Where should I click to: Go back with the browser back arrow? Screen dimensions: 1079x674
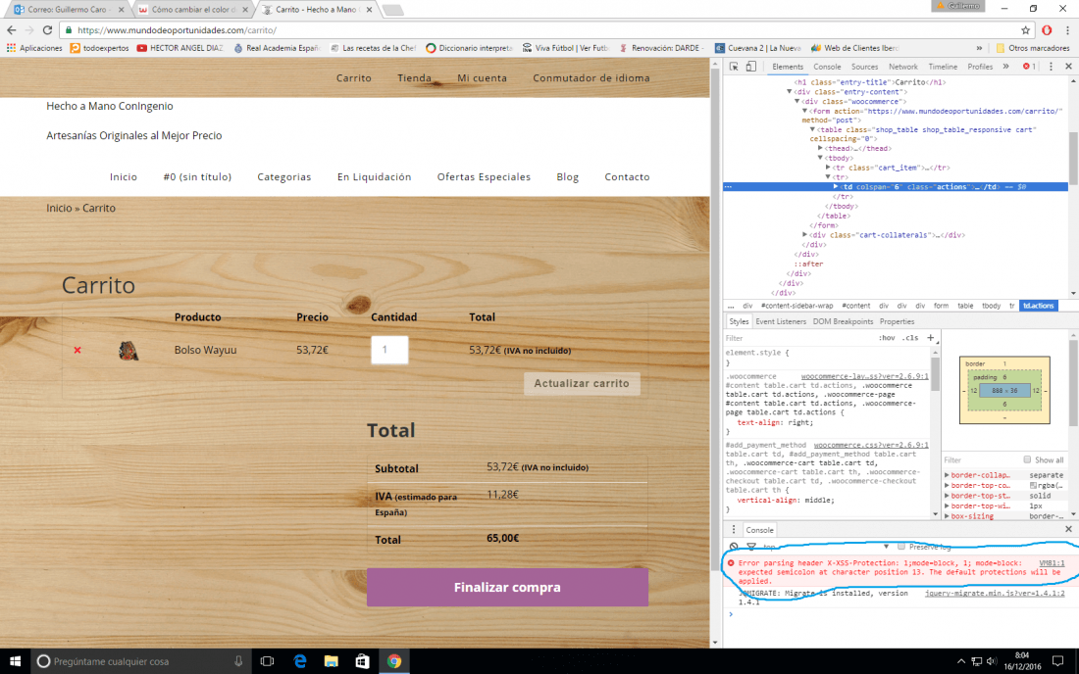(12, 30)
